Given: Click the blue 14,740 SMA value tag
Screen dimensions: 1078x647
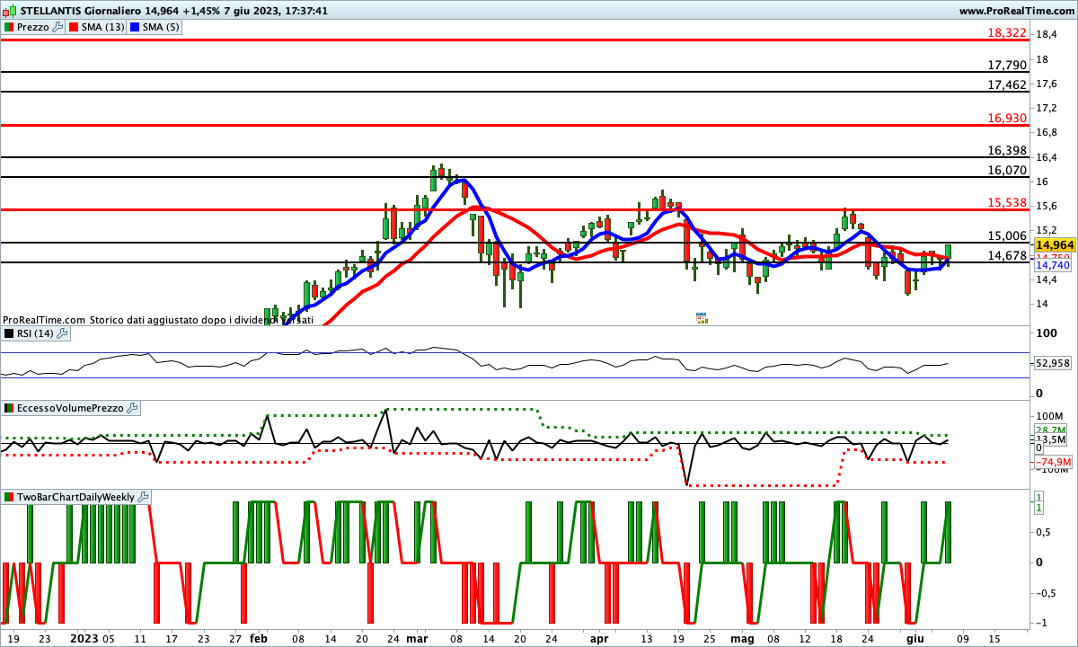Looking at the screenshot, I should (1052, 265).
